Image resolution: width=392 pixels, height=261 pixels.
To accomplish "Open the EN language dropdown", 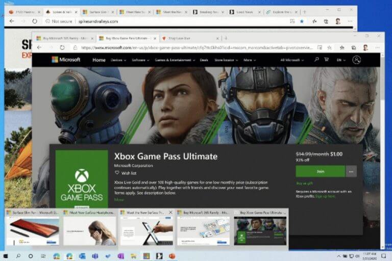I will [341, 60].
